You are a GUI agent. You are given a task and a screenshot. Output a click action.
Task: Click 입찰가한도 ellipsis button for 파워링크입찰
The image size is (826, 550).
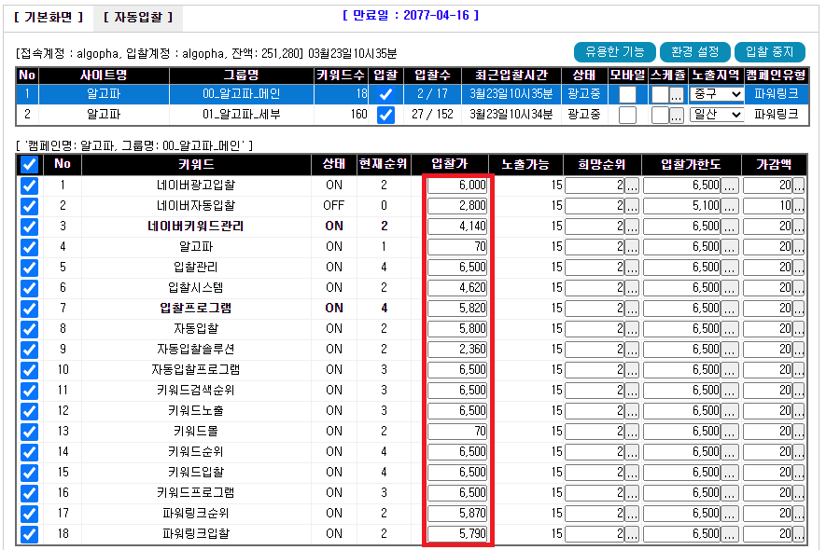[729, 534]
